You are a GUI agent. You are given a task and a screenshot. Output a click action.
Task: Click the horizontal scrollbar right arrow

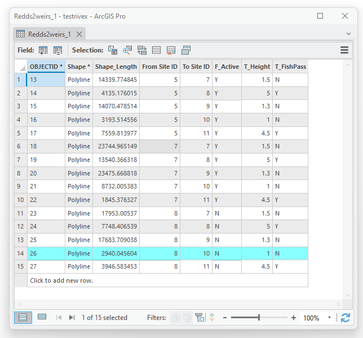[x=338, y=304]
